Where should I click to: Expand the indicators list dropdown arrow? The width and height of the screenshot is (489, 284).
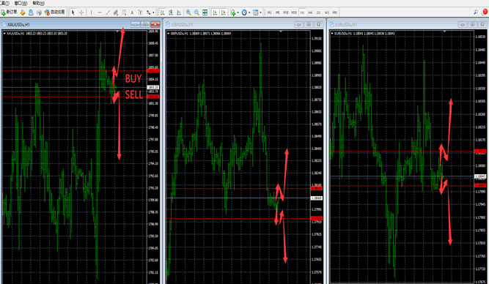[238, 12]
